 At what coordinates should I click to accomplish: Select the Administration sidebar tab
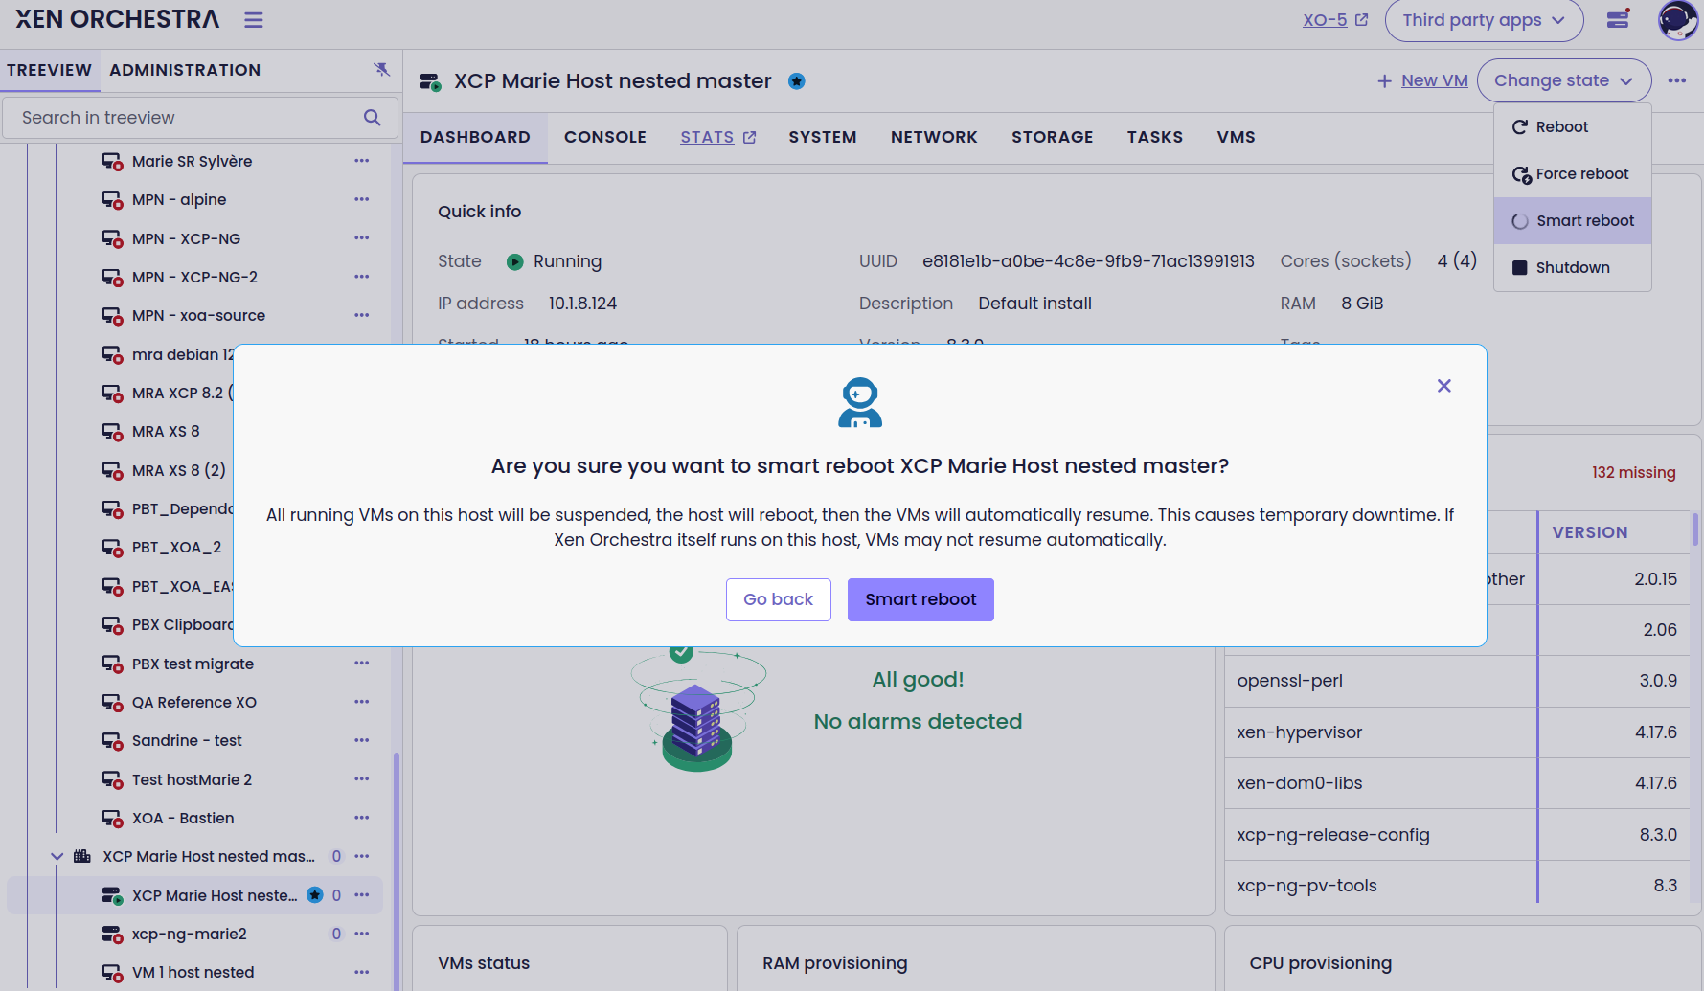pyautogui.click(x=185, y=70)
